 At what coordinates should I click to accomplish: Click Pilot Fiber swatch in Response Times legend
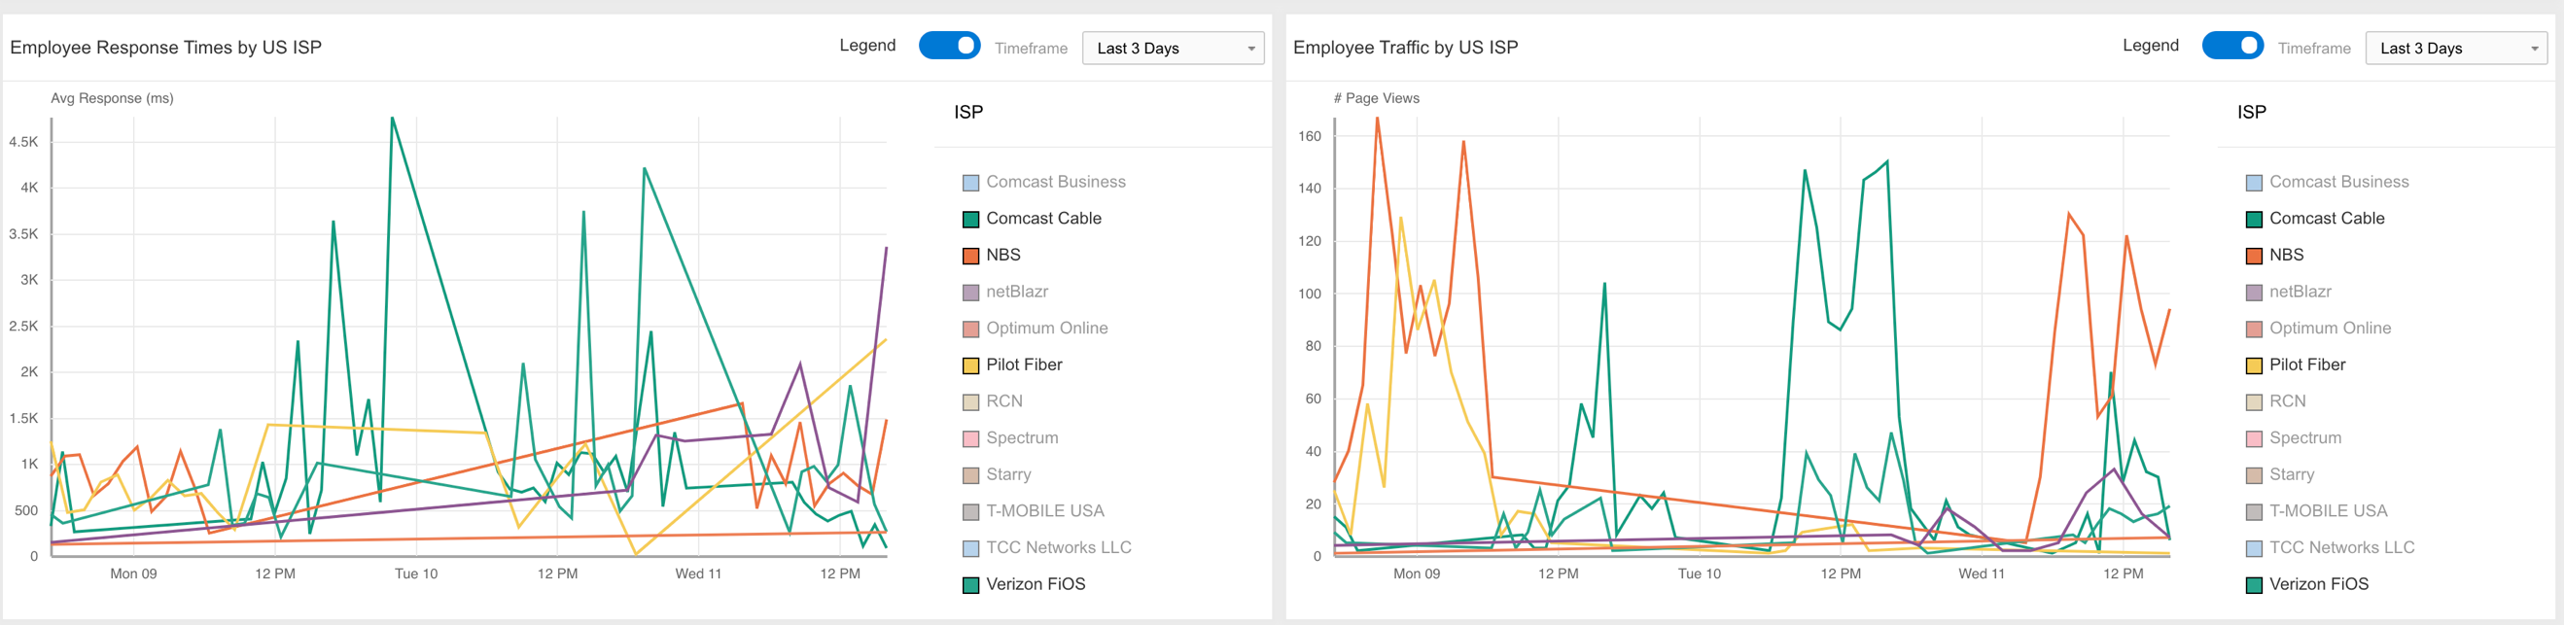point(970,365)
